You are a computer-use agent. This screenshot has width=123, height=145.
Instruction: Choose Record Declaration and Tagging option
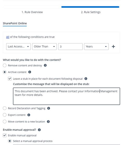(5, 108)
